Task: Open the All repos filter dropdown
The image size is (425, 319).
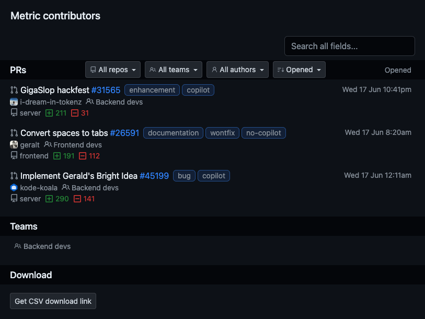Action: 113,70
